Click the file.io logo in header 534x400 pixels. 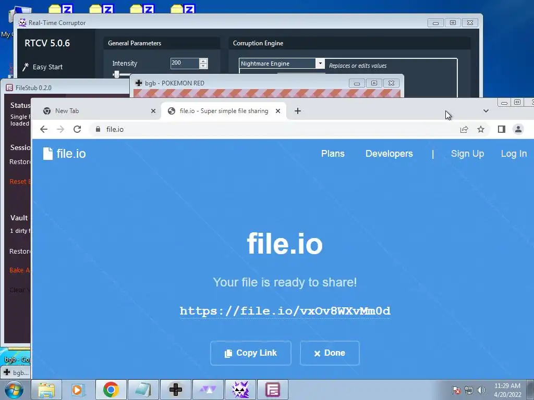tap(64, 154)
